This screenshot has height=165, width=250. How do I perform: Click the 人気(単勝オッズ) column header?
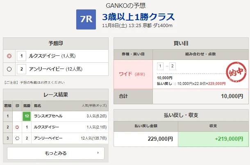(x=93, y=105)
